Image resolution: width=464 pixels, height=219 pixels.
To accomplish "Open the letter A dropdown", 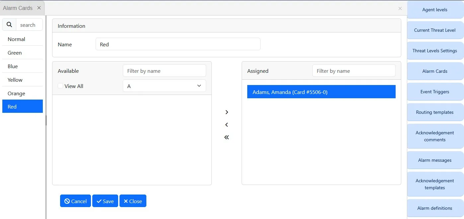I will [x=164, y=86].
